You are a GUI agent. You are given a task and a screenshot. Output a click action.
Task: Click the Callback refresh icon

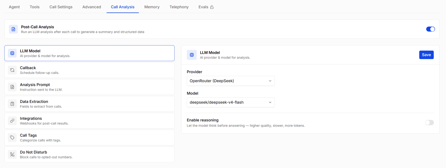(x=12, y=70)
